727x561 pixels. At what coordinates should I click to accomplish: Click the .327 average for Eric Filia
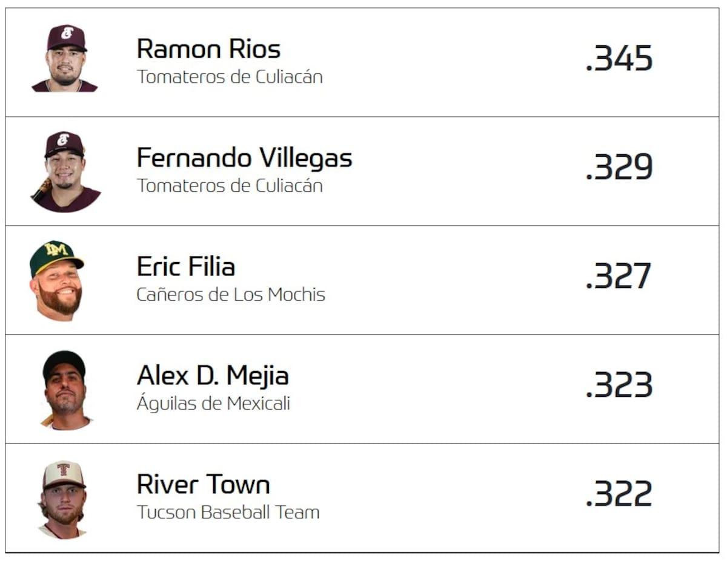[x=618, y=277]
